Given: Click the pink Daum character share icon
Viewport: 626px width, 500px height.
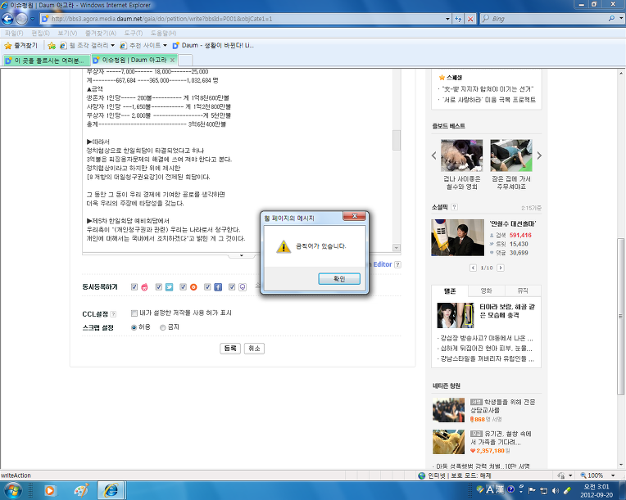Looking at the screenshot, I should pos(144,287).
